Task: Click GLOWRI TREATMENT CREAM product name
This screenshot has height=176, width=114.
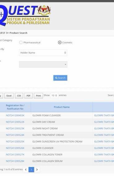Action: [48, 135]
